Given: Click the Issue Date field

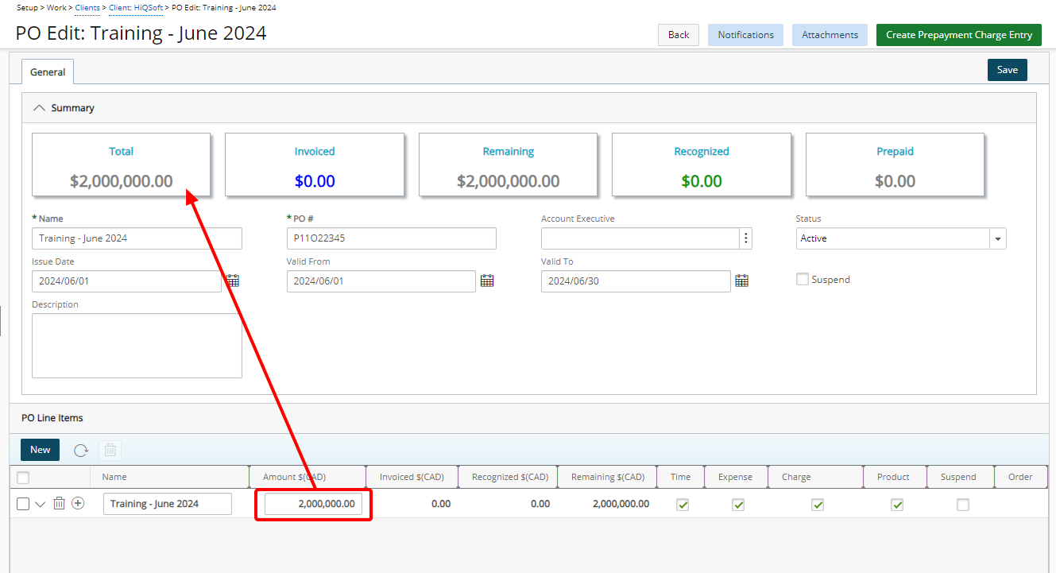Looking at the screenshot, I should (126, 281).
